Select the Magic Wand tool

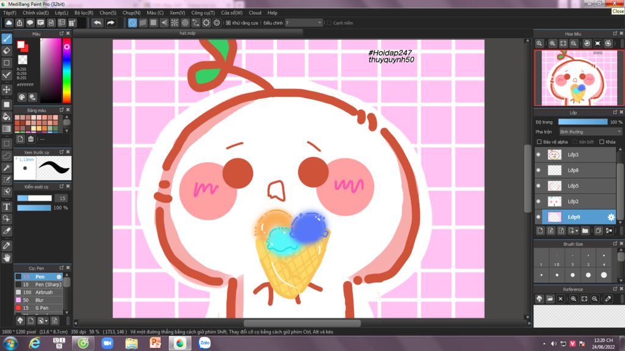click(x=6, y=168)
